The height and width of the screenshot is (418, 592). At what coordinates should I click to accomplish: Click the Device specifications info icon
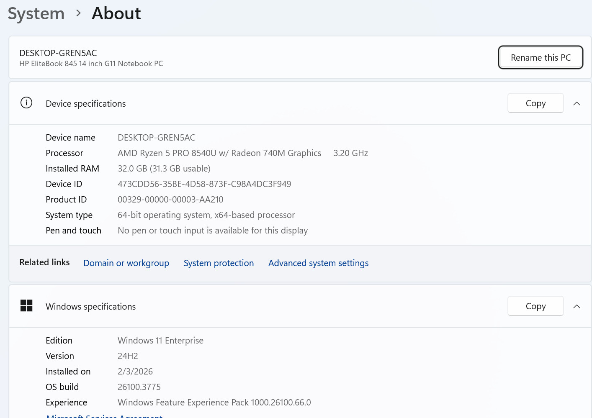point(26,103)
